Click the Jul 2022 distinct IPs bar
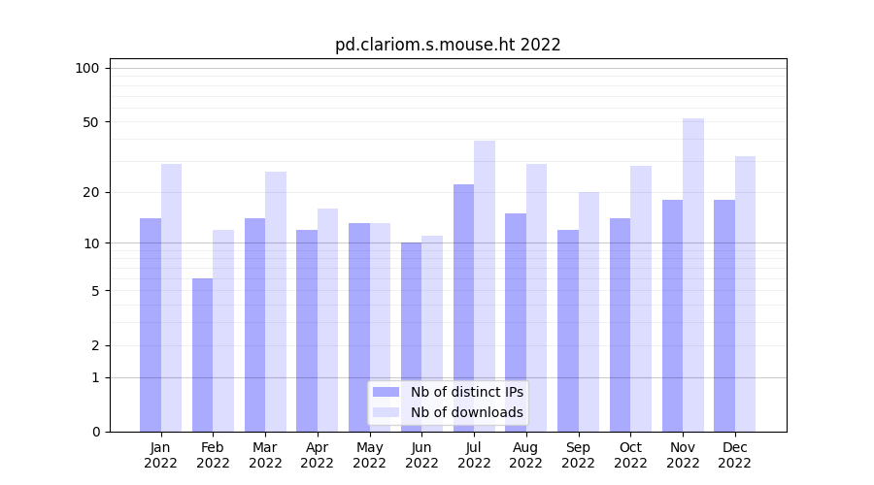 463,307
